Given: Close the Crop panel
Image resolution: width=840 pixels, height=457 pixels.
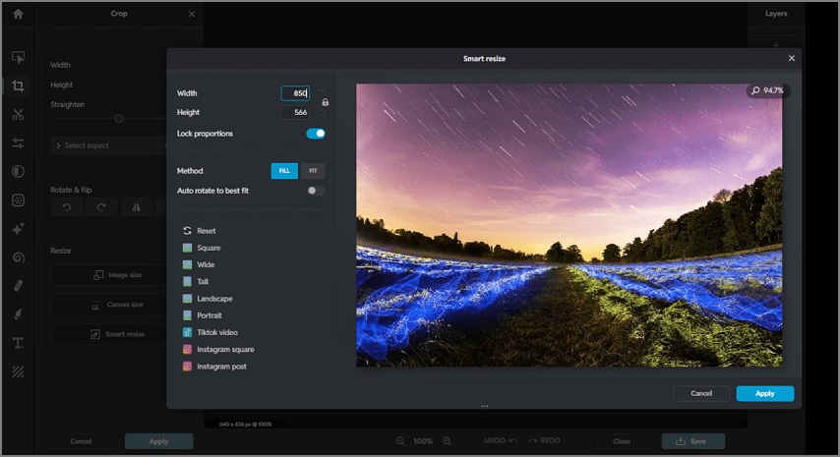Looking at the screenshot, I should [192, 14].
